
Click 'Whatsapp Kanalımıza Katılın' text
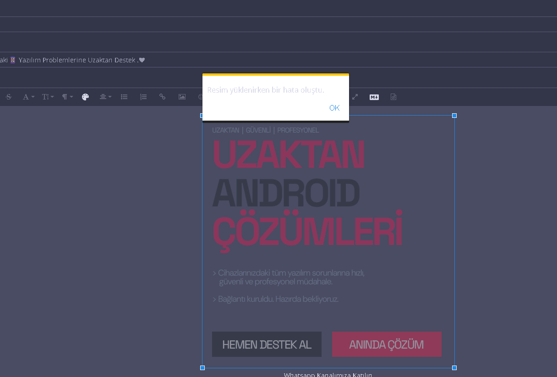point(328,375)
